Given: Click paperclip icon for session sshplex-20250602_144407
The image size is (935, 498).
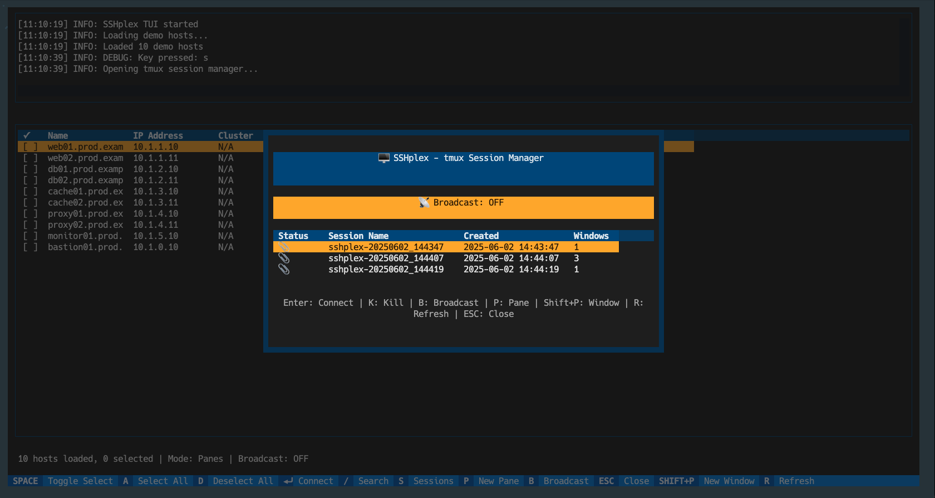Looking at the screenshot, I should [x=284, y=258].
